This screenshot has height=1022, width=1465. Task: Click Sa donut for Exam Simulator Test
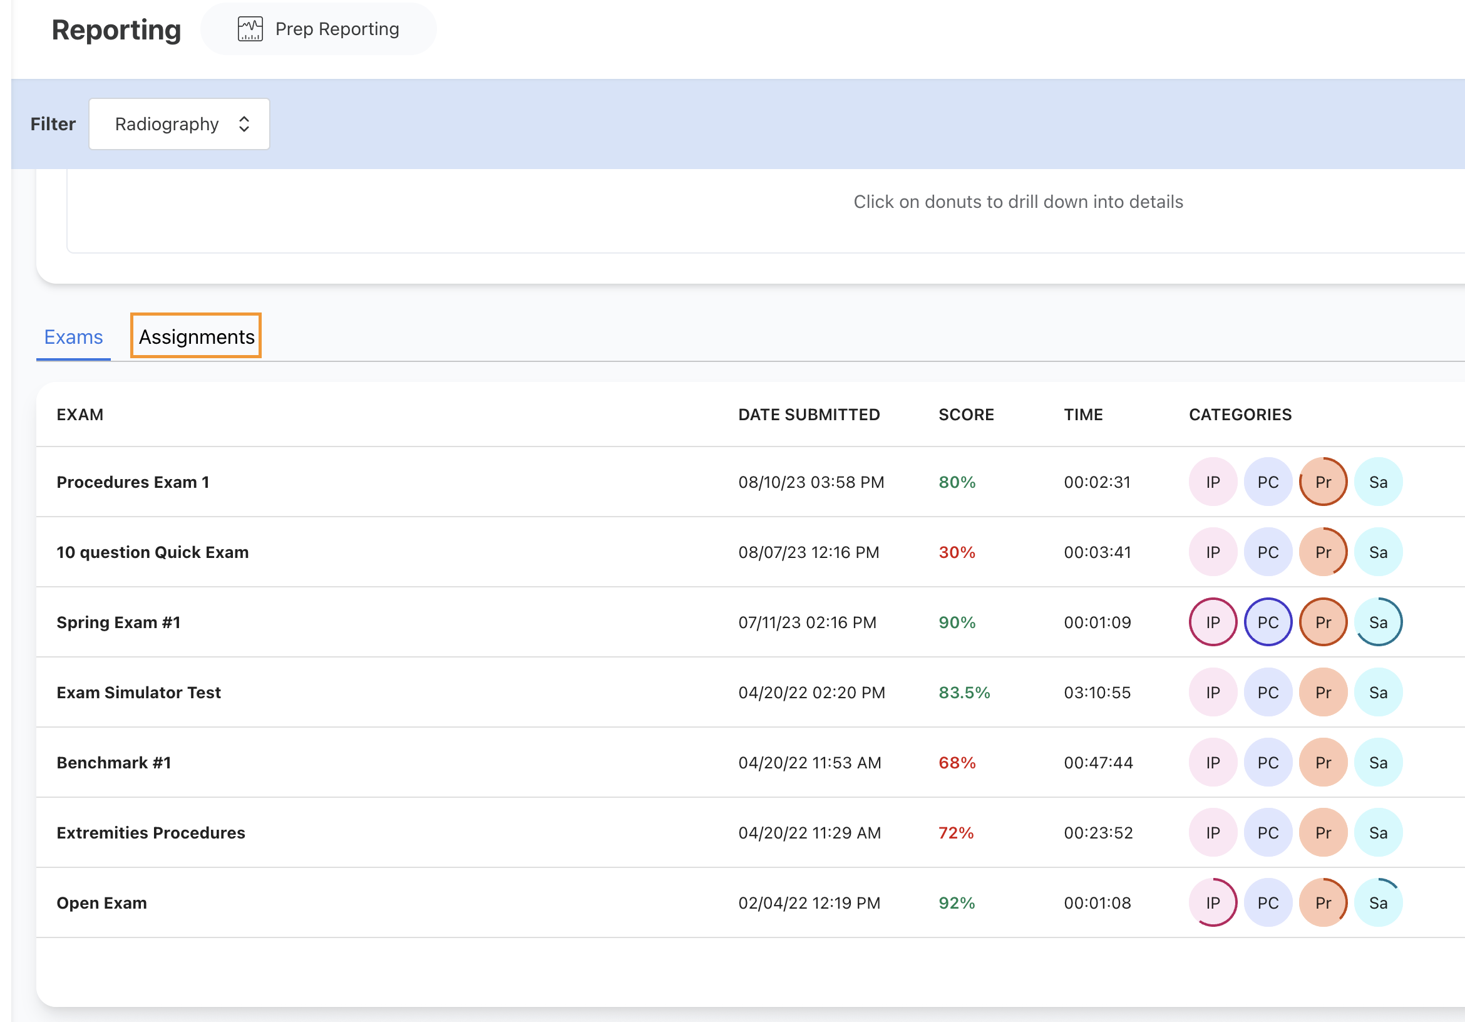pos(1377,693)
